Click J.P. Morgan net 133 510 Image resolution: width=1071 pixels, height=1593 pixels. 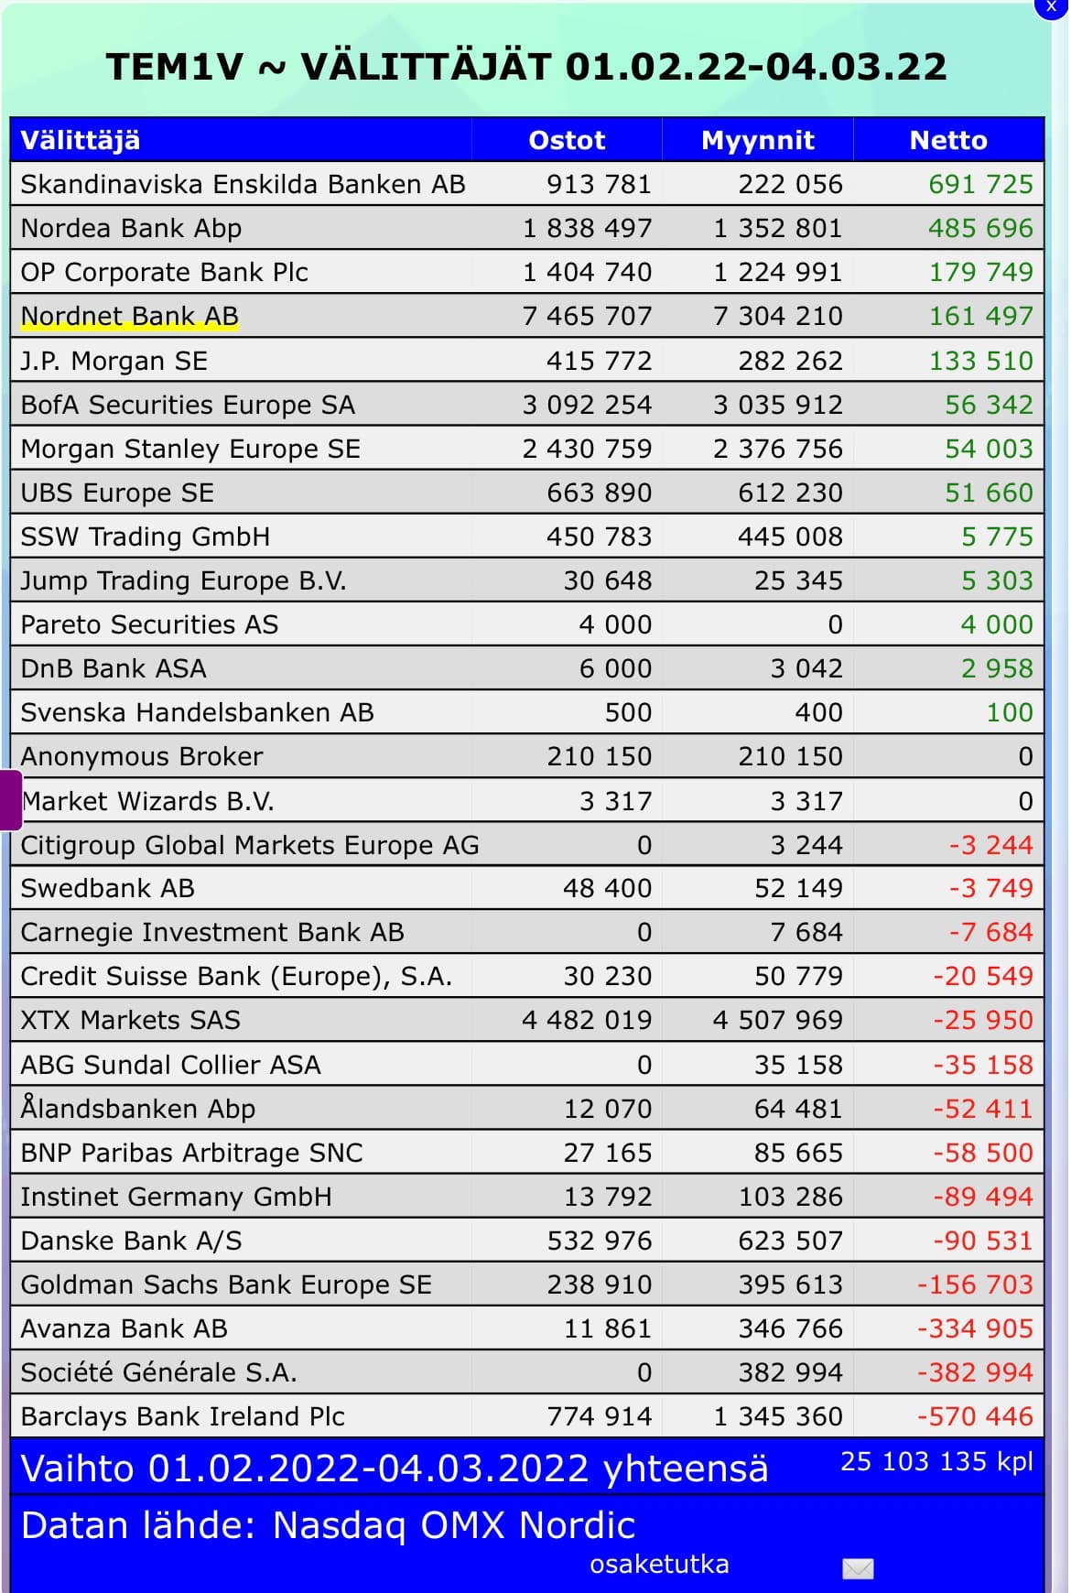click(x=980, y=361)
